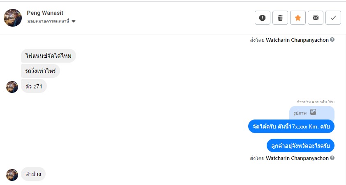The height and width of the screenshot is (185, 346).
Task: Click Peng Wanasit's header profile picture
Action: pyautogui.click(x=13, y=18)
